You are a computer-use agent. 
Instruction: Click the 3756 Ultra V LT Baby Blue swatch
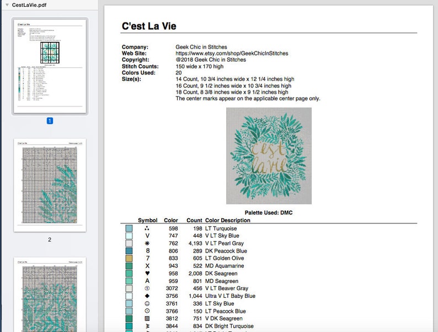coord(129,296)
